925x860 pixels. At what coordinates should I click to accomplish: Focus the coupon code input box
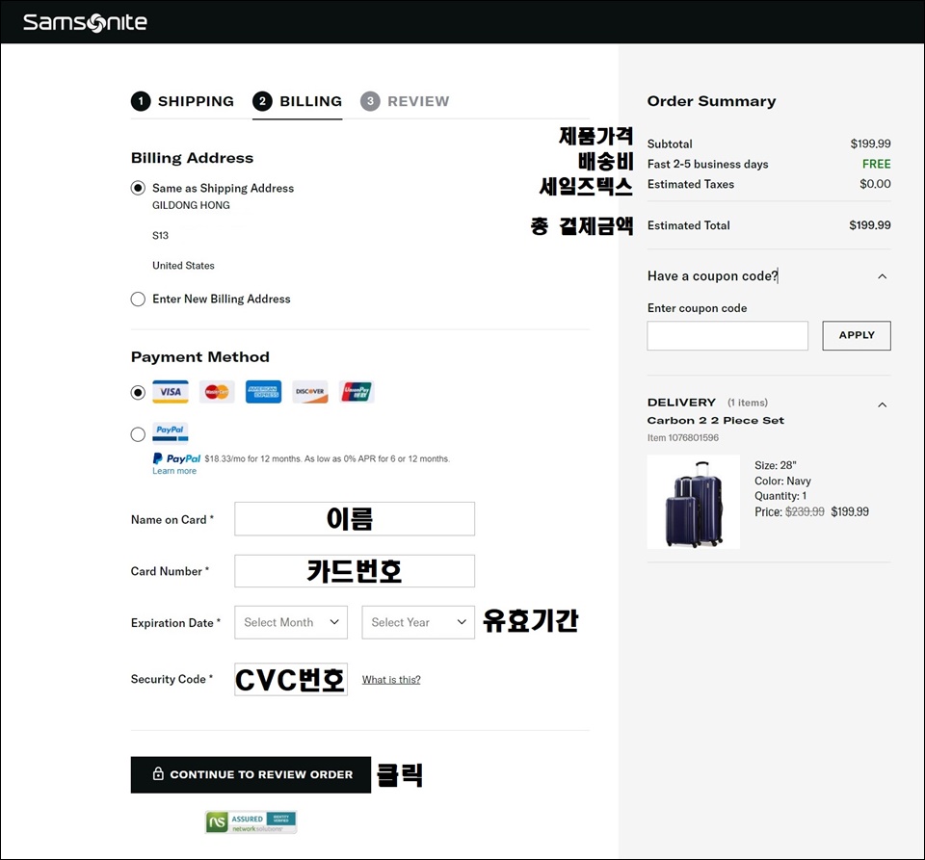click(x=727, y=335)
